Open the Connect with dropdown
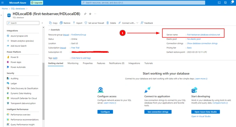Screen dimensions: 236x127 click(x=128, y=23)
